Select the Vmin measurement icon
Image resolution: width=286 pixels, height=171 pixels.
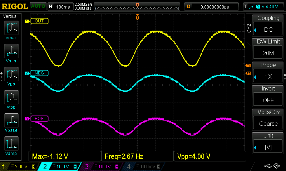(13, 53)
